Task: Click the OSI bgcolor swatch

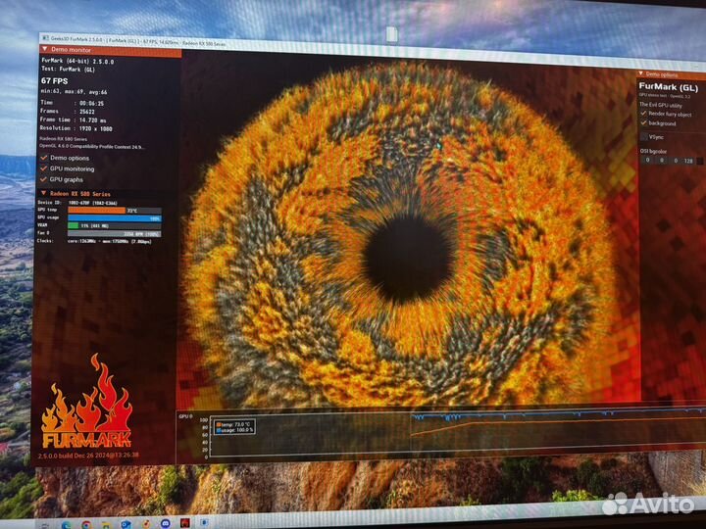Action: (700, 161)
